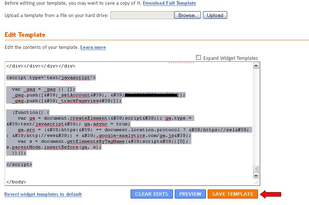309x205 pixels.
Task: Click the '</div></div></div></div>' line
Action: (x=41, y=66)
